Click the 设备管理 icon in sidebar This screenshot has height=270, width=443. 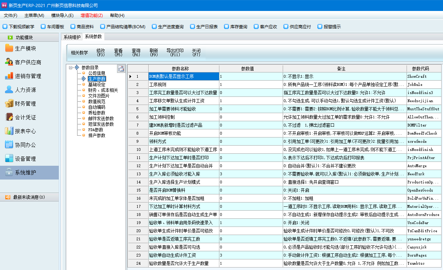[x=9, y=159]
